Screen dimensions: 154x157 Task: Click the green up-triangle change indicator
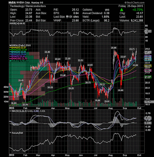pos(121,9)
